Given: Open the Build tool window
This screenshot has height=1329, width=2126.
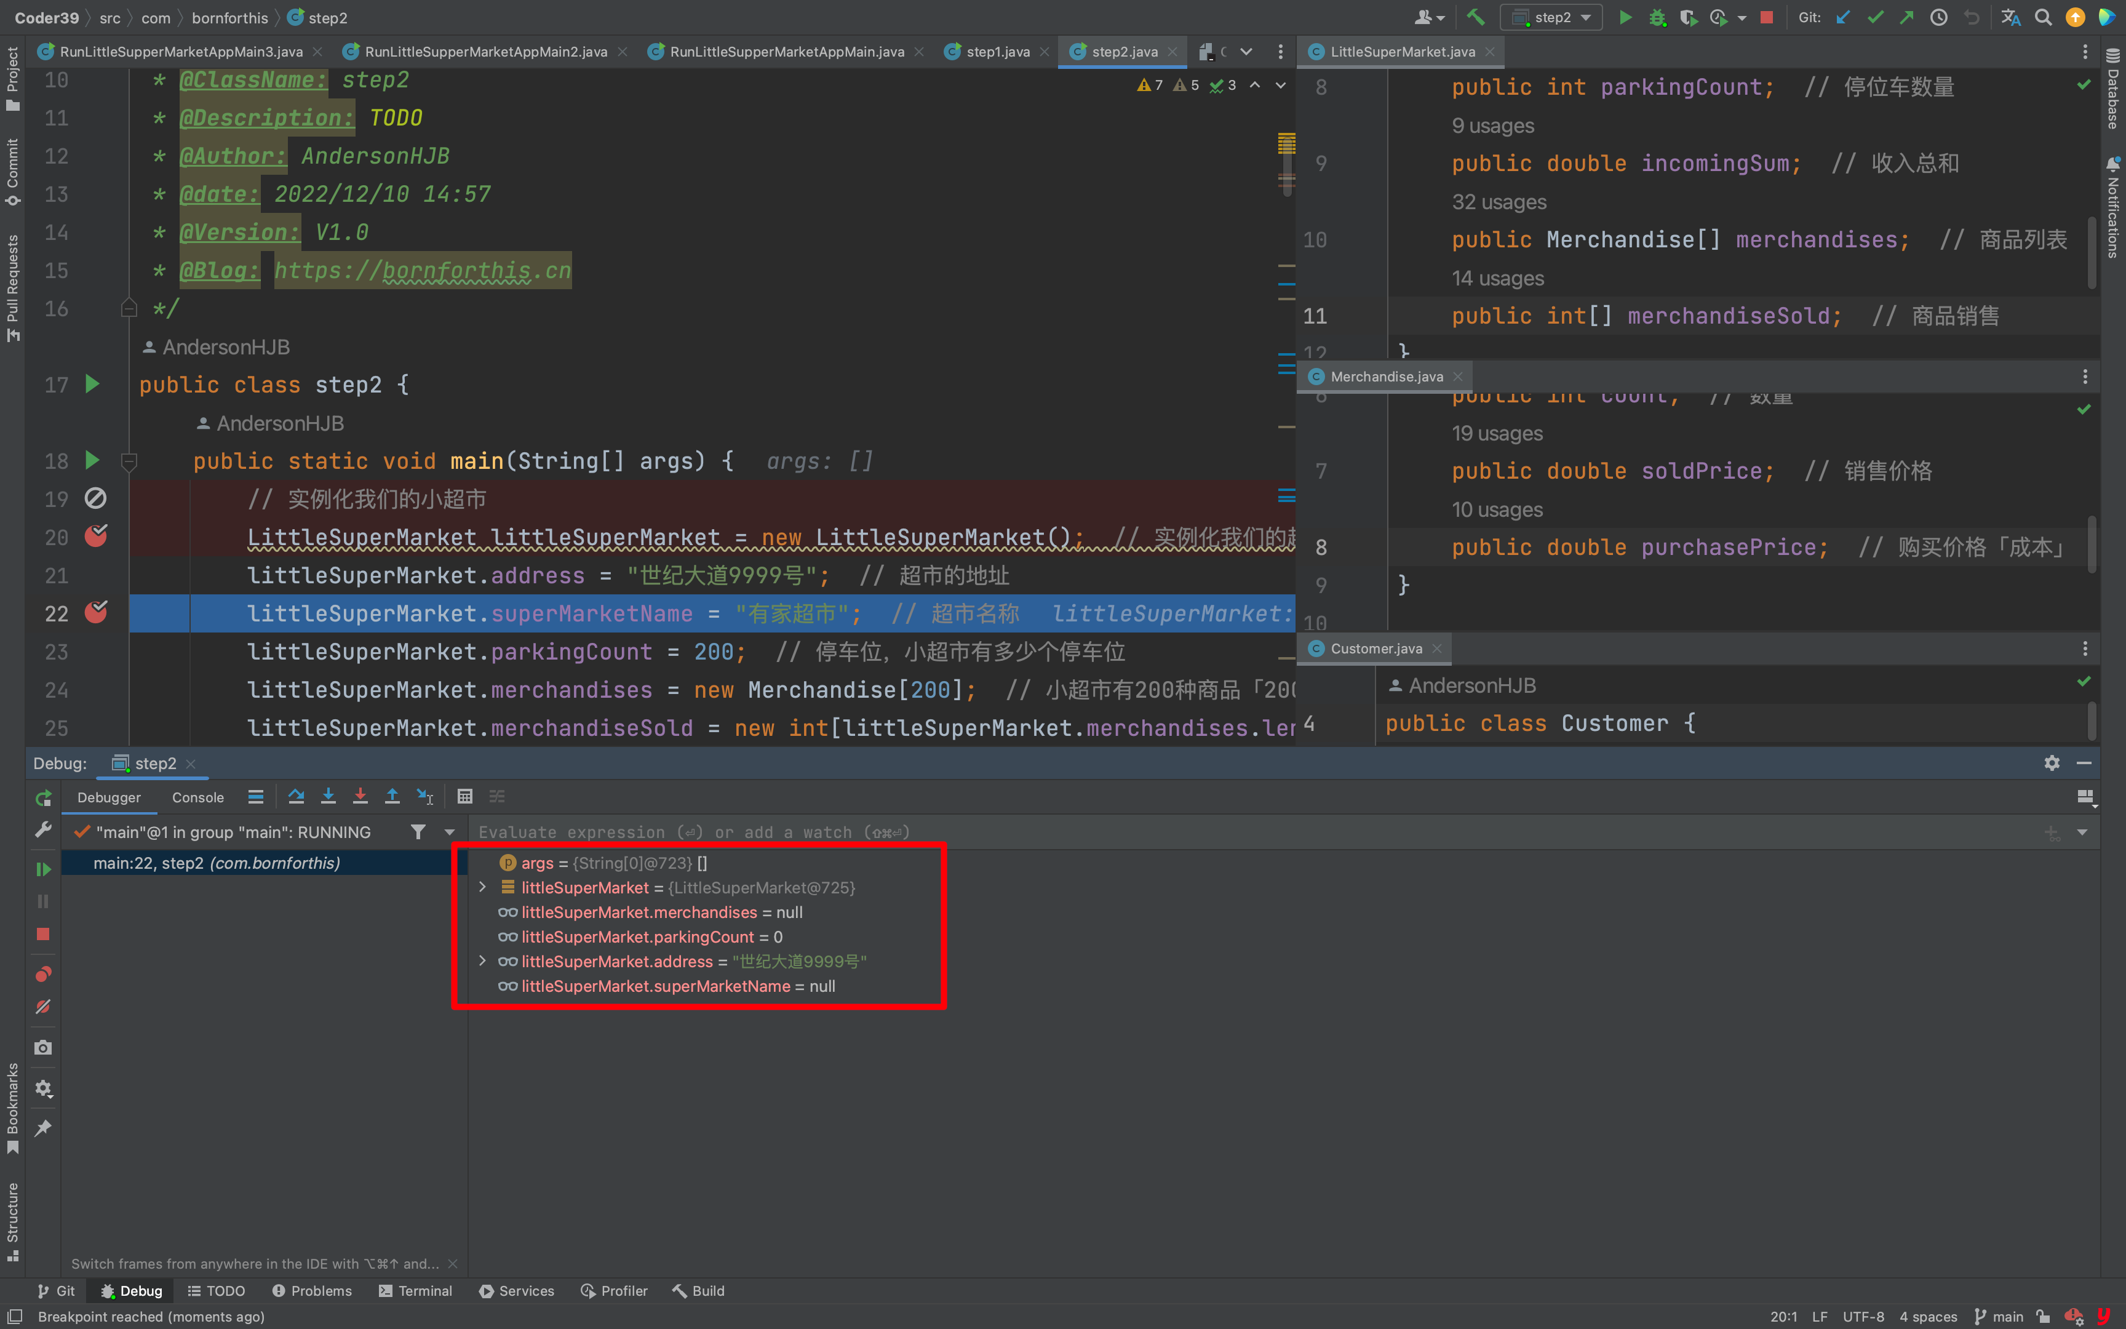Looking at the screenshot, I should pos(698,1290).
